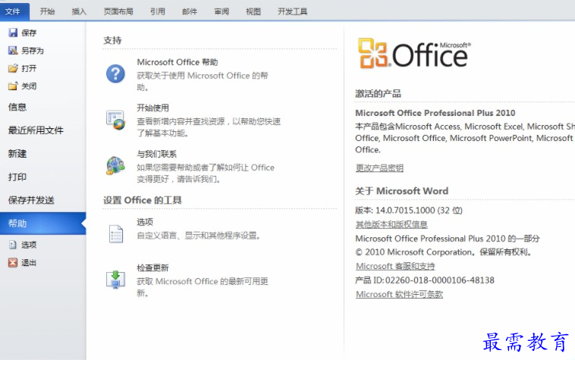Click the Options document icon under tools
Screen dimensions: 575x366
(116, 233)
